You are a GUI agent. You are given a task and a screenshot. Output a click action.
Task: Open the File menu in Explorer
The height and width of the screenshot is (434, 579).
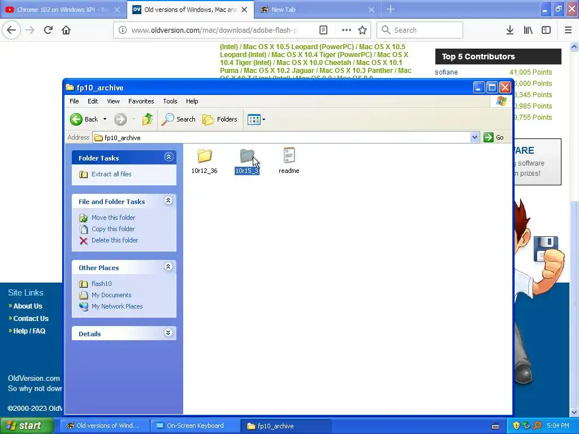tap(74, 101)
